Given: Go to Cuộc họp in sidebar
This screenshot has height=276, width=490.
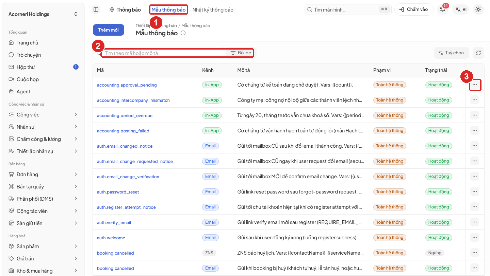Looking at the screenshot, I should pyautogui.click(x=44, y=79).
